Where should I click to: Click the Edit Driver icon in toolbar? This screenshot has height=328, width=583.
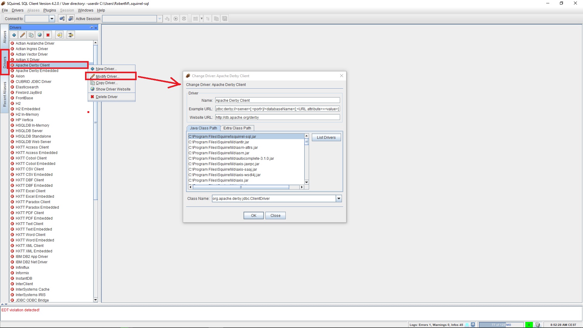[x=22, y=35]
